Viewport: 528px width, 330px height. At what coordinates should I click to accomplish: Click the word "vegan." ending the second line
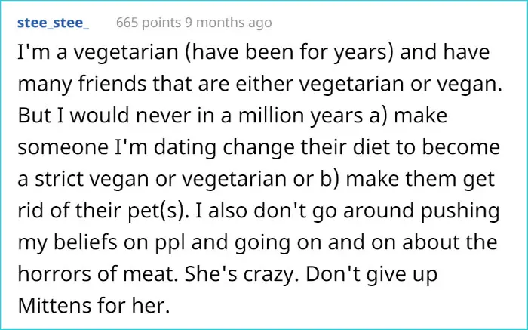[473, 86]
